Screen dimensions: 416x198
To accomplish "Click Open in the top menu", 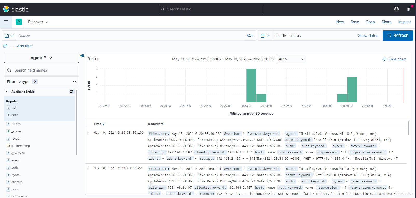I will pyautogui.click(x=370, y=22).
